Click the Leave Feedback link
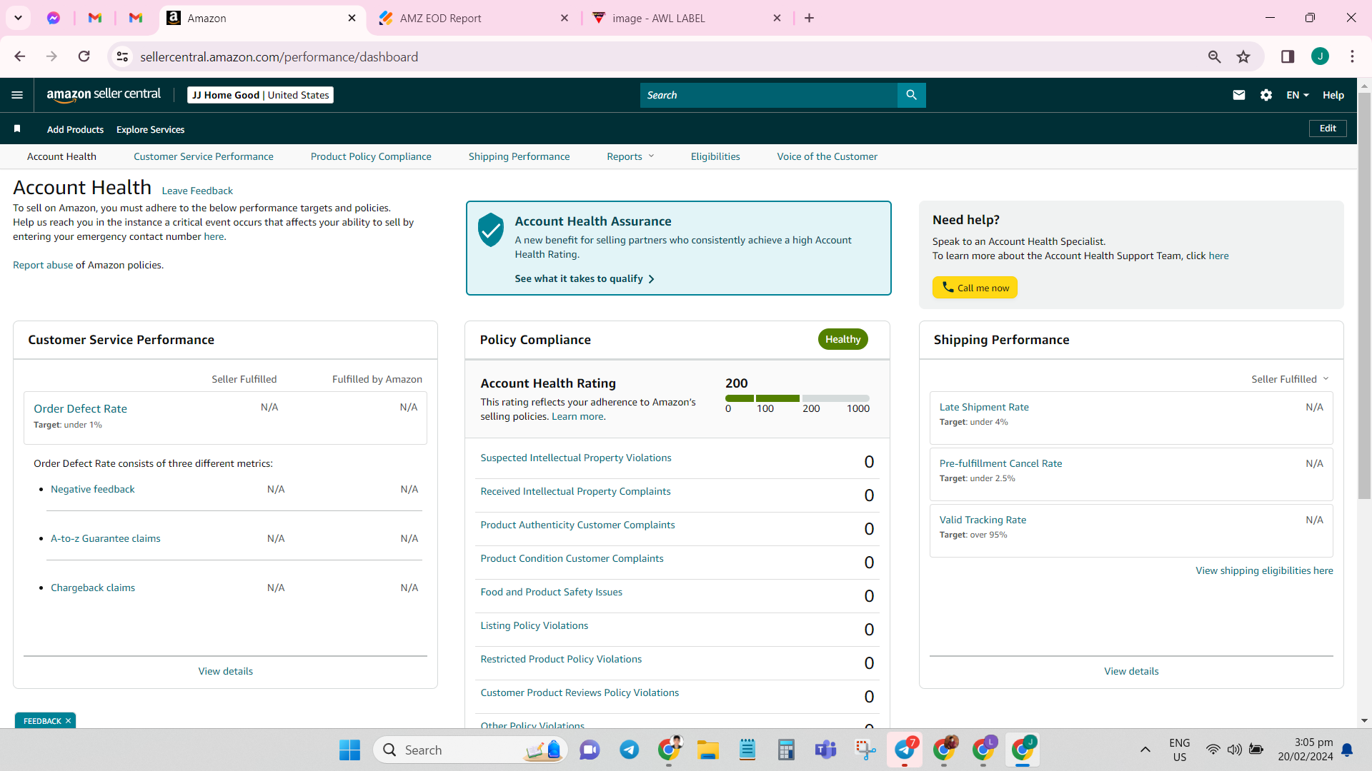 click(x=197, y=191)
